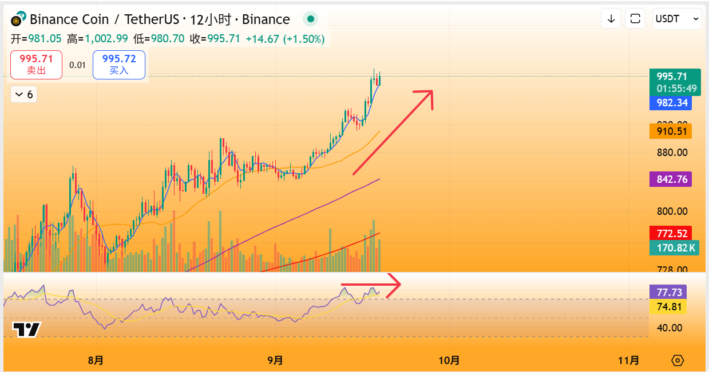Expand the collapsed indicators legend showing 6
This screenshot has height=372, width=709.
[23, 94]
